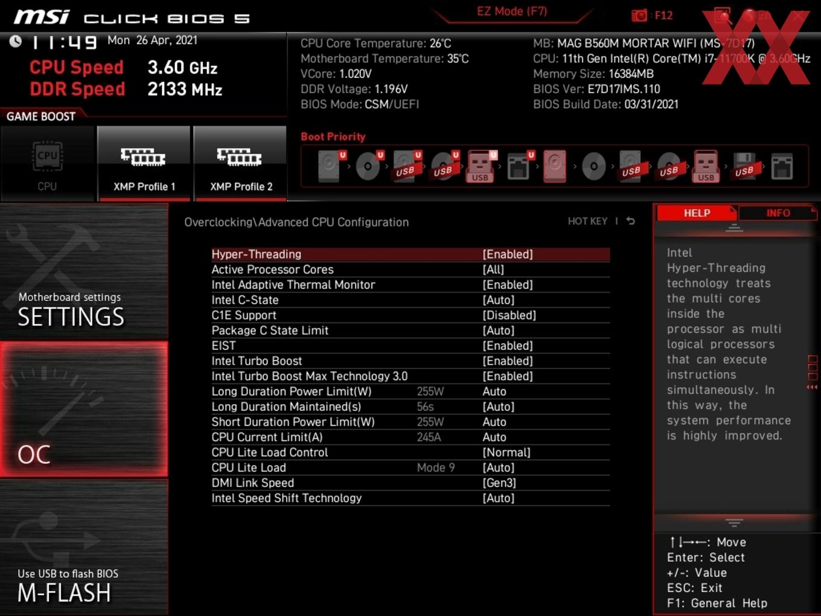Toggle Intel Turbo Boost Enabled value
821x616 pixels.
click(508, 361)
